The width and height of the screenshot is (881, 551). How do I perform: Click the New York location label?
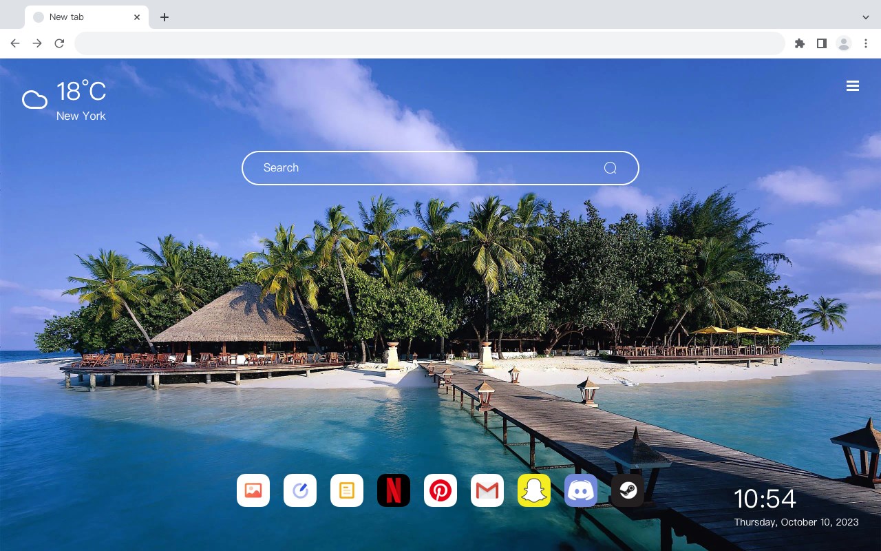tap(81, 116)
